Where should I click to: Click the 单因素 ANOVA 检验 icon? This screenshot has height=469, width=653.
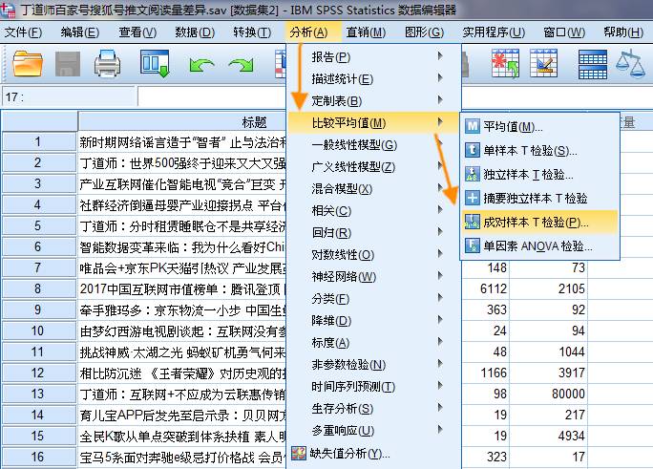(473, 245)
